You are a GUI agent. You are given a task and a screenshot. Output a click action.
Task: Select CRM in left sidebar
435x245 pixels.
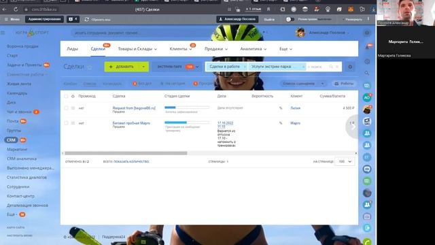[x=11, y=140]
